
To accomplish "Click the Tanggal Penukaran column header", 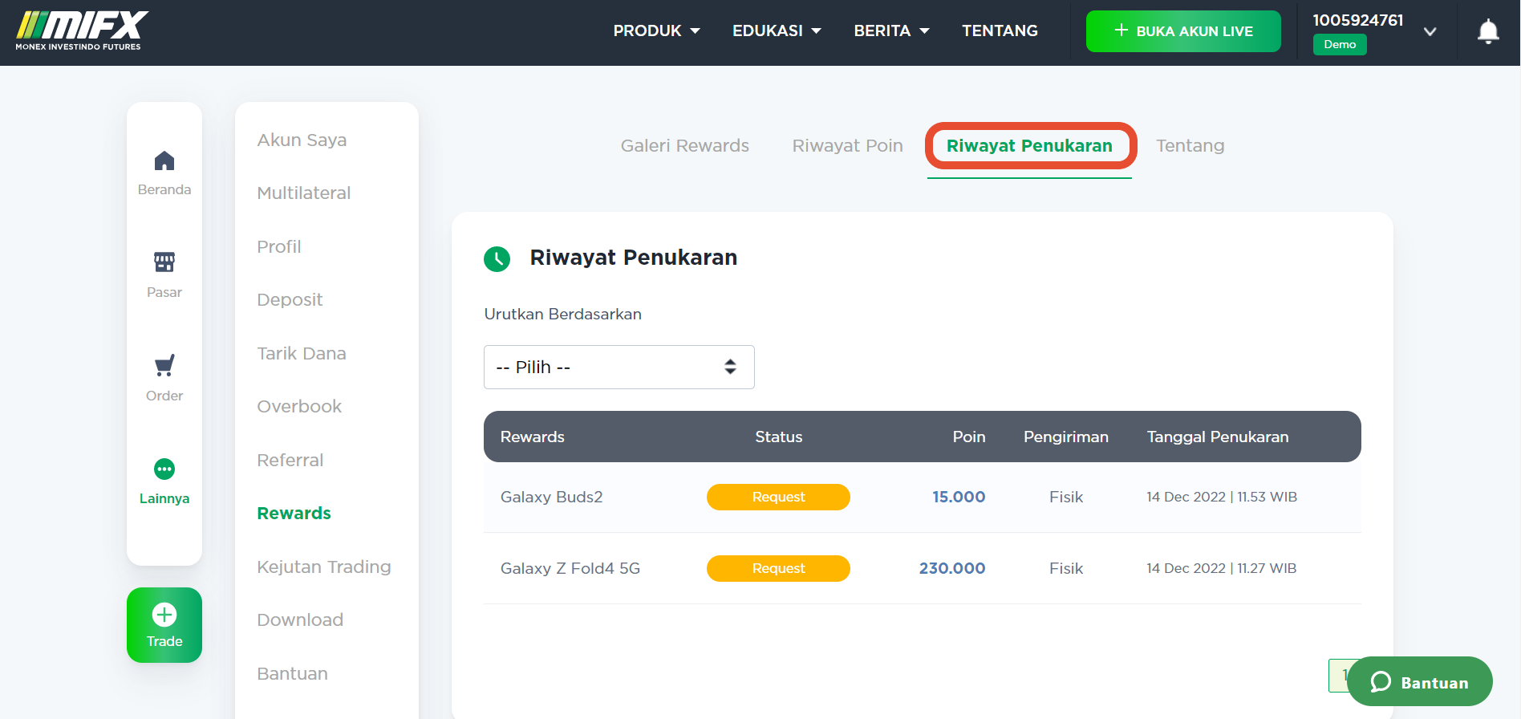I will (x=1218, y=437).
